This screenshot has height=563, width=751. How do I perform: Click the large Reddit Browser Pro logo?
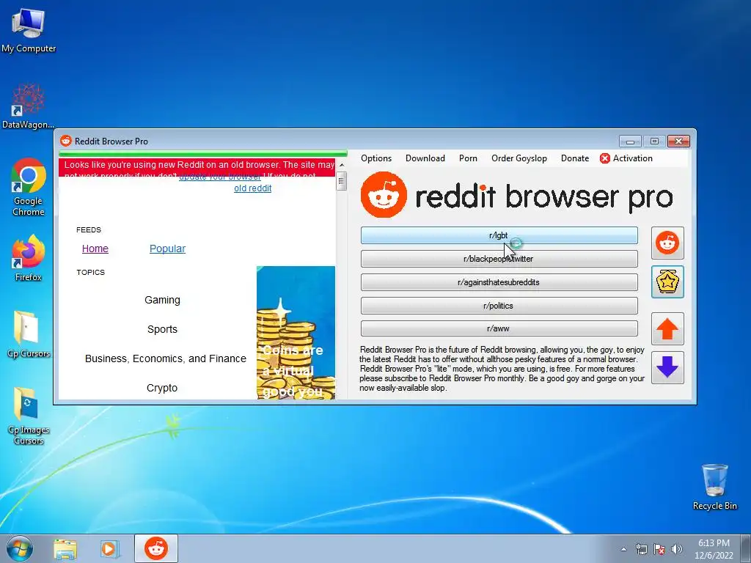[517, 196]
